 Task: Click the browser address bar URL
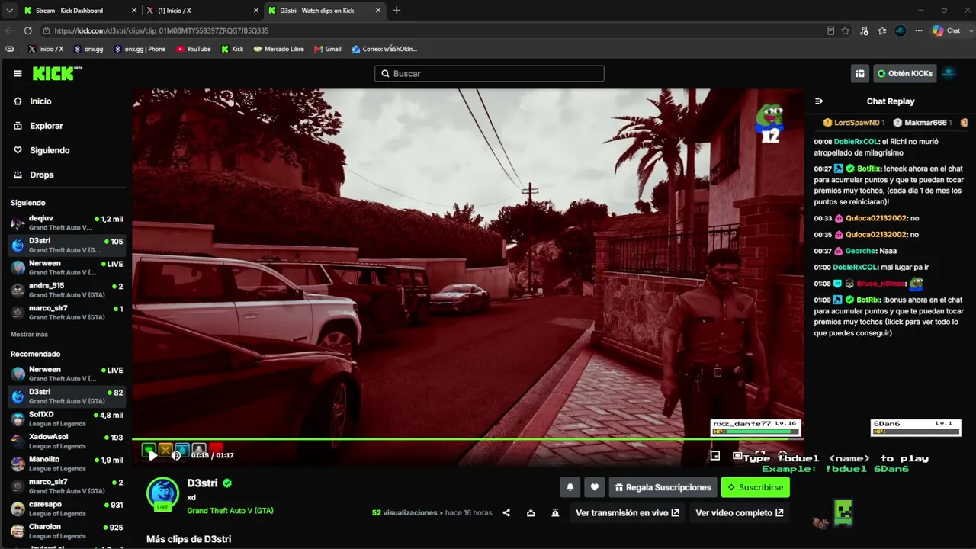coord(162,30)
